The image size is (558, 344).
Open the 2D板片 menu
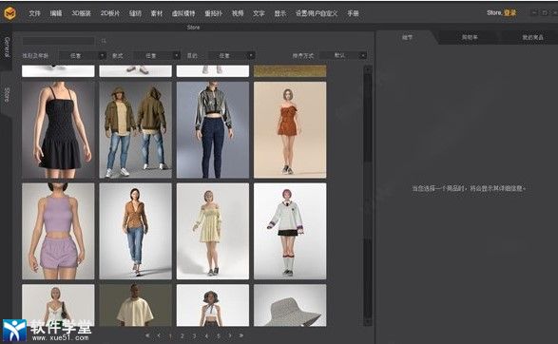coord(110,13)
